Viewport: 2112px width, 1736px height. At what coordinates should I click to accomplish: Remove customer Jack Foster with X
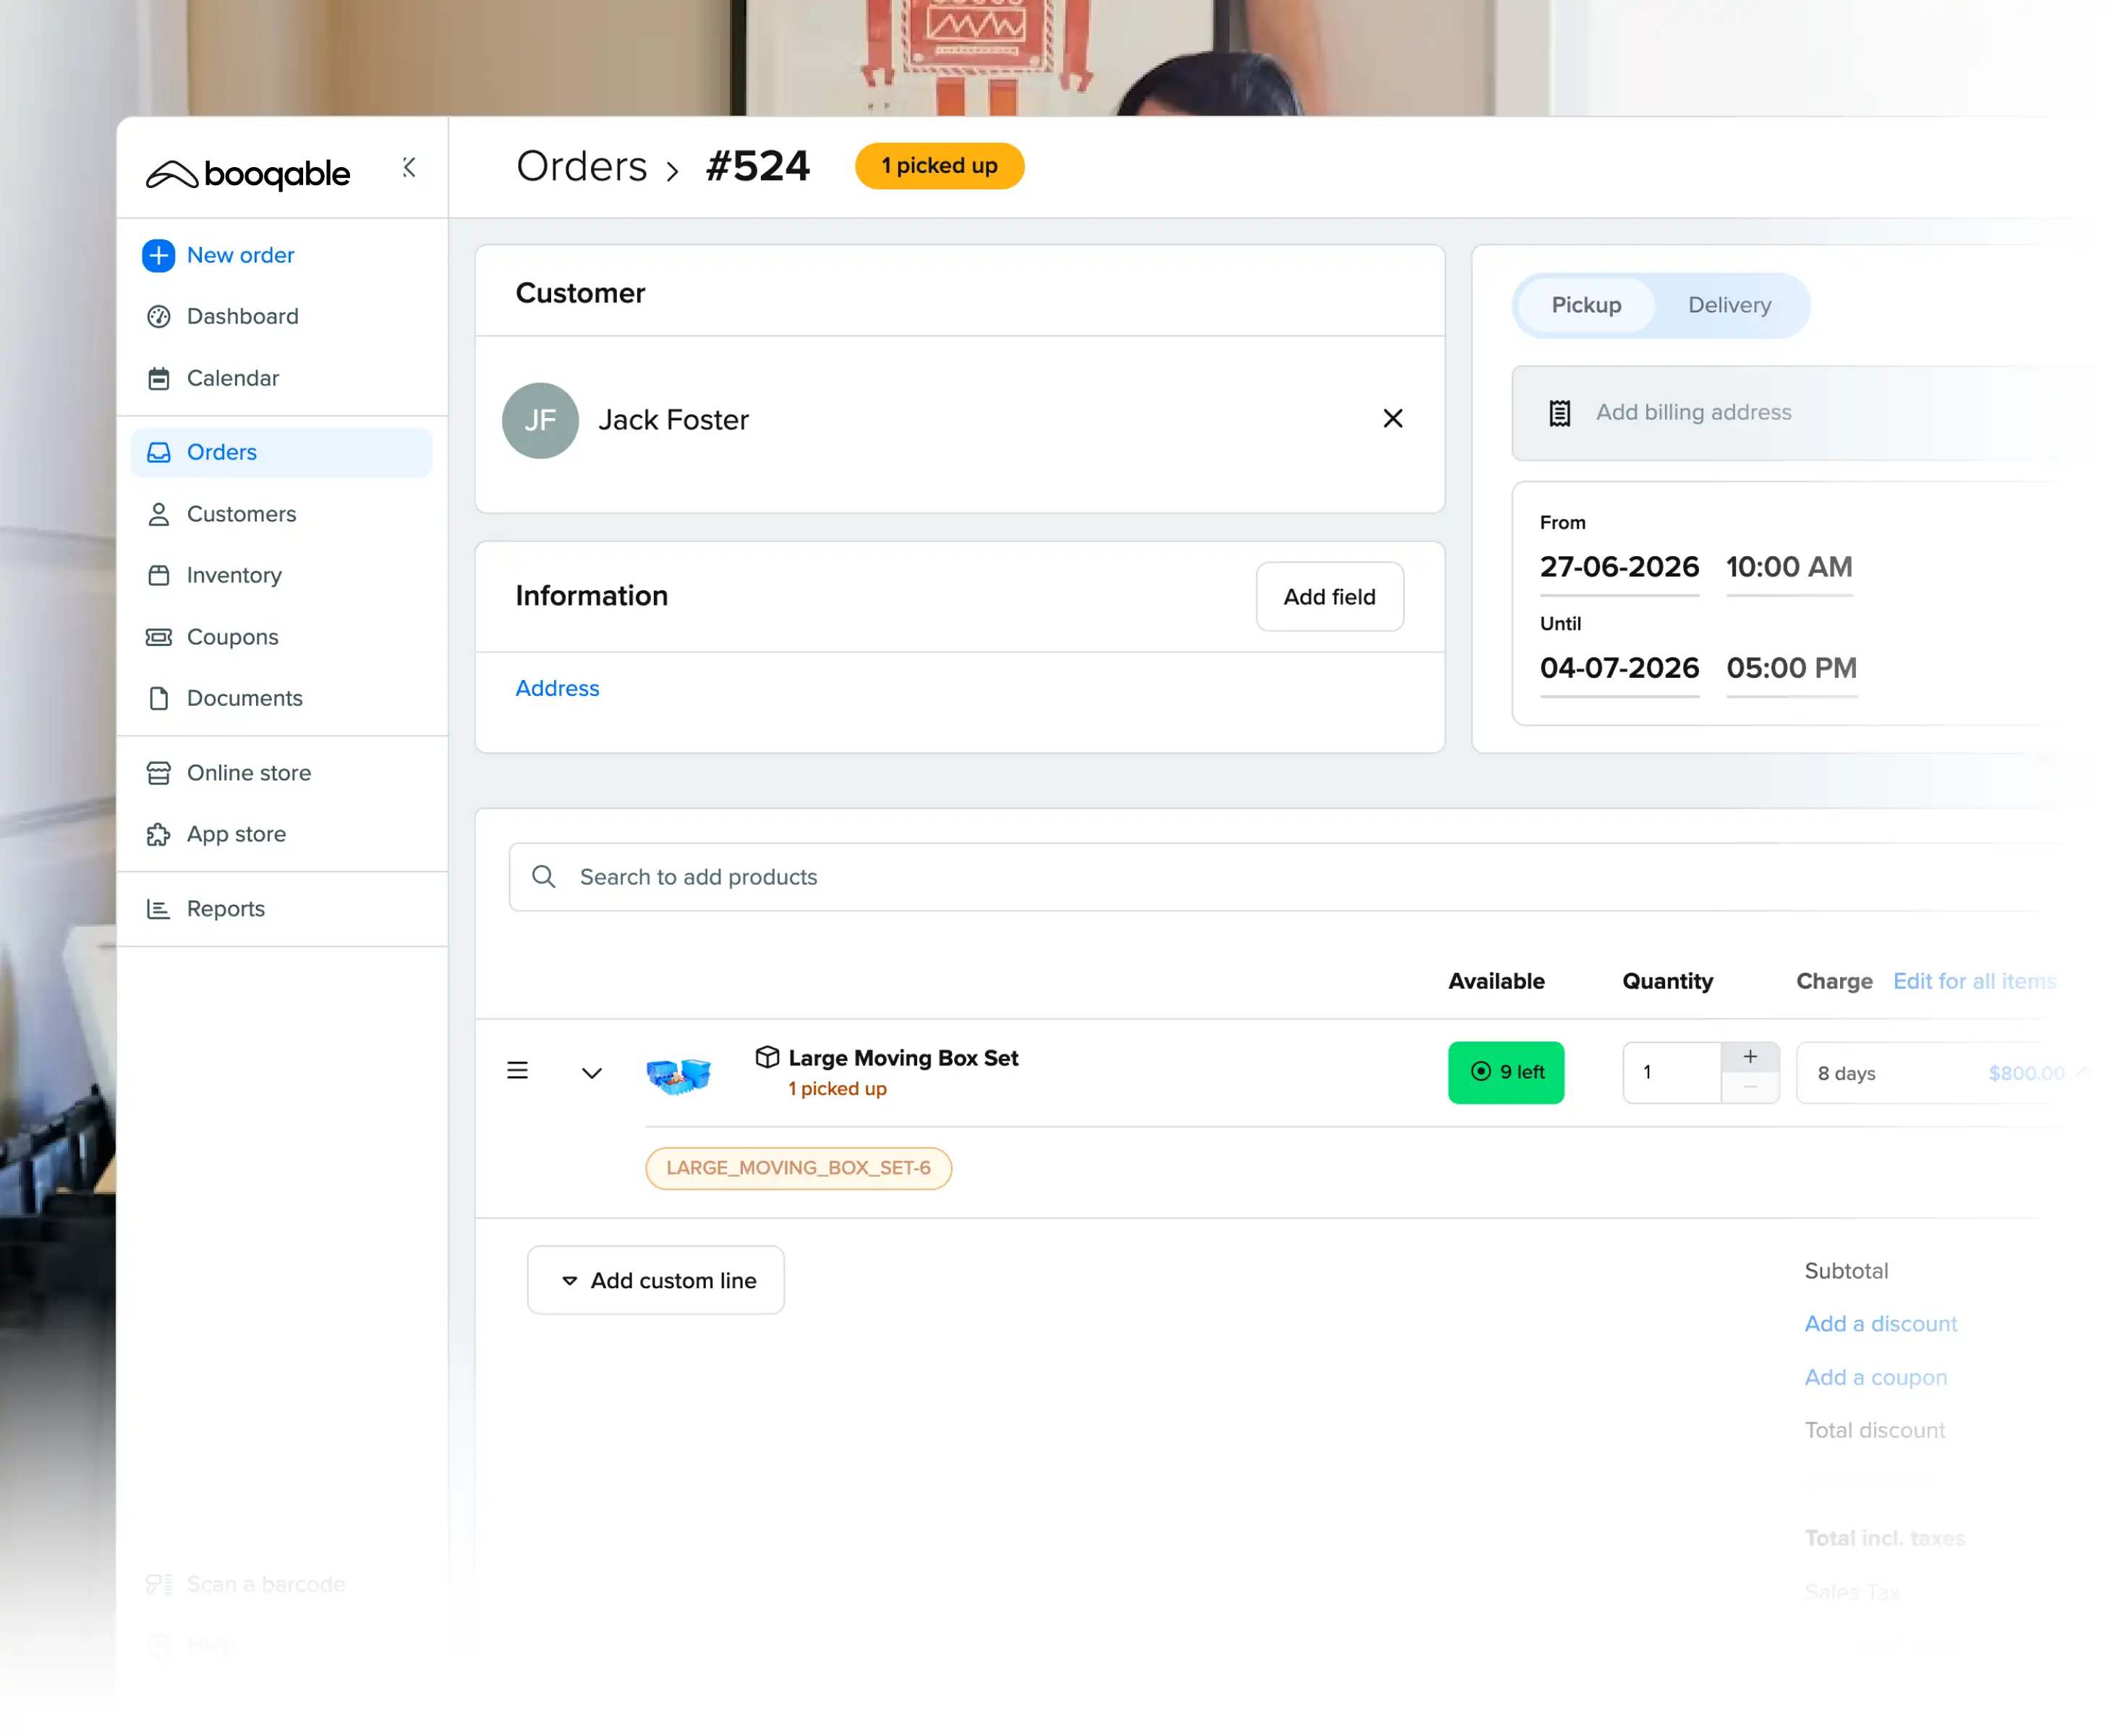[x=1393, y=419]
